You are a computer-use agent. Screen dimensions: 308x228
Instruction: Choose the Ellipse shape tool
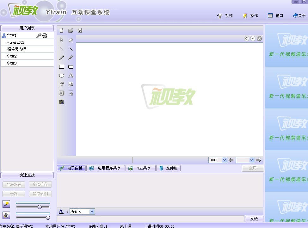[62, 76]
